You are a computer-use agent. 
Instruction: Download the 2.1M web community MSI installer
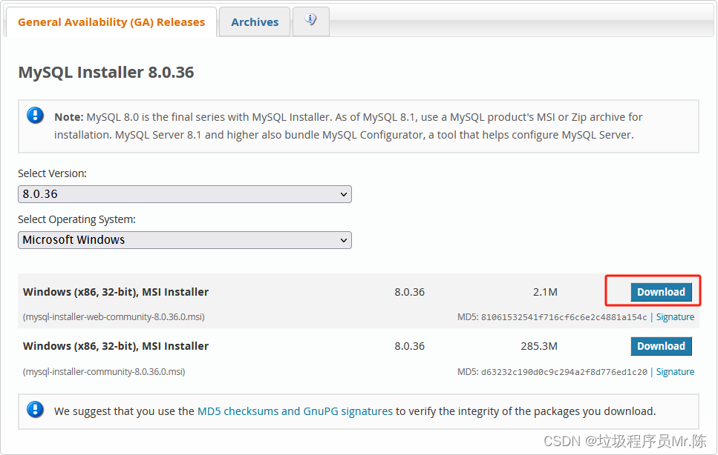pyautogui.click(x=661, y=292)
